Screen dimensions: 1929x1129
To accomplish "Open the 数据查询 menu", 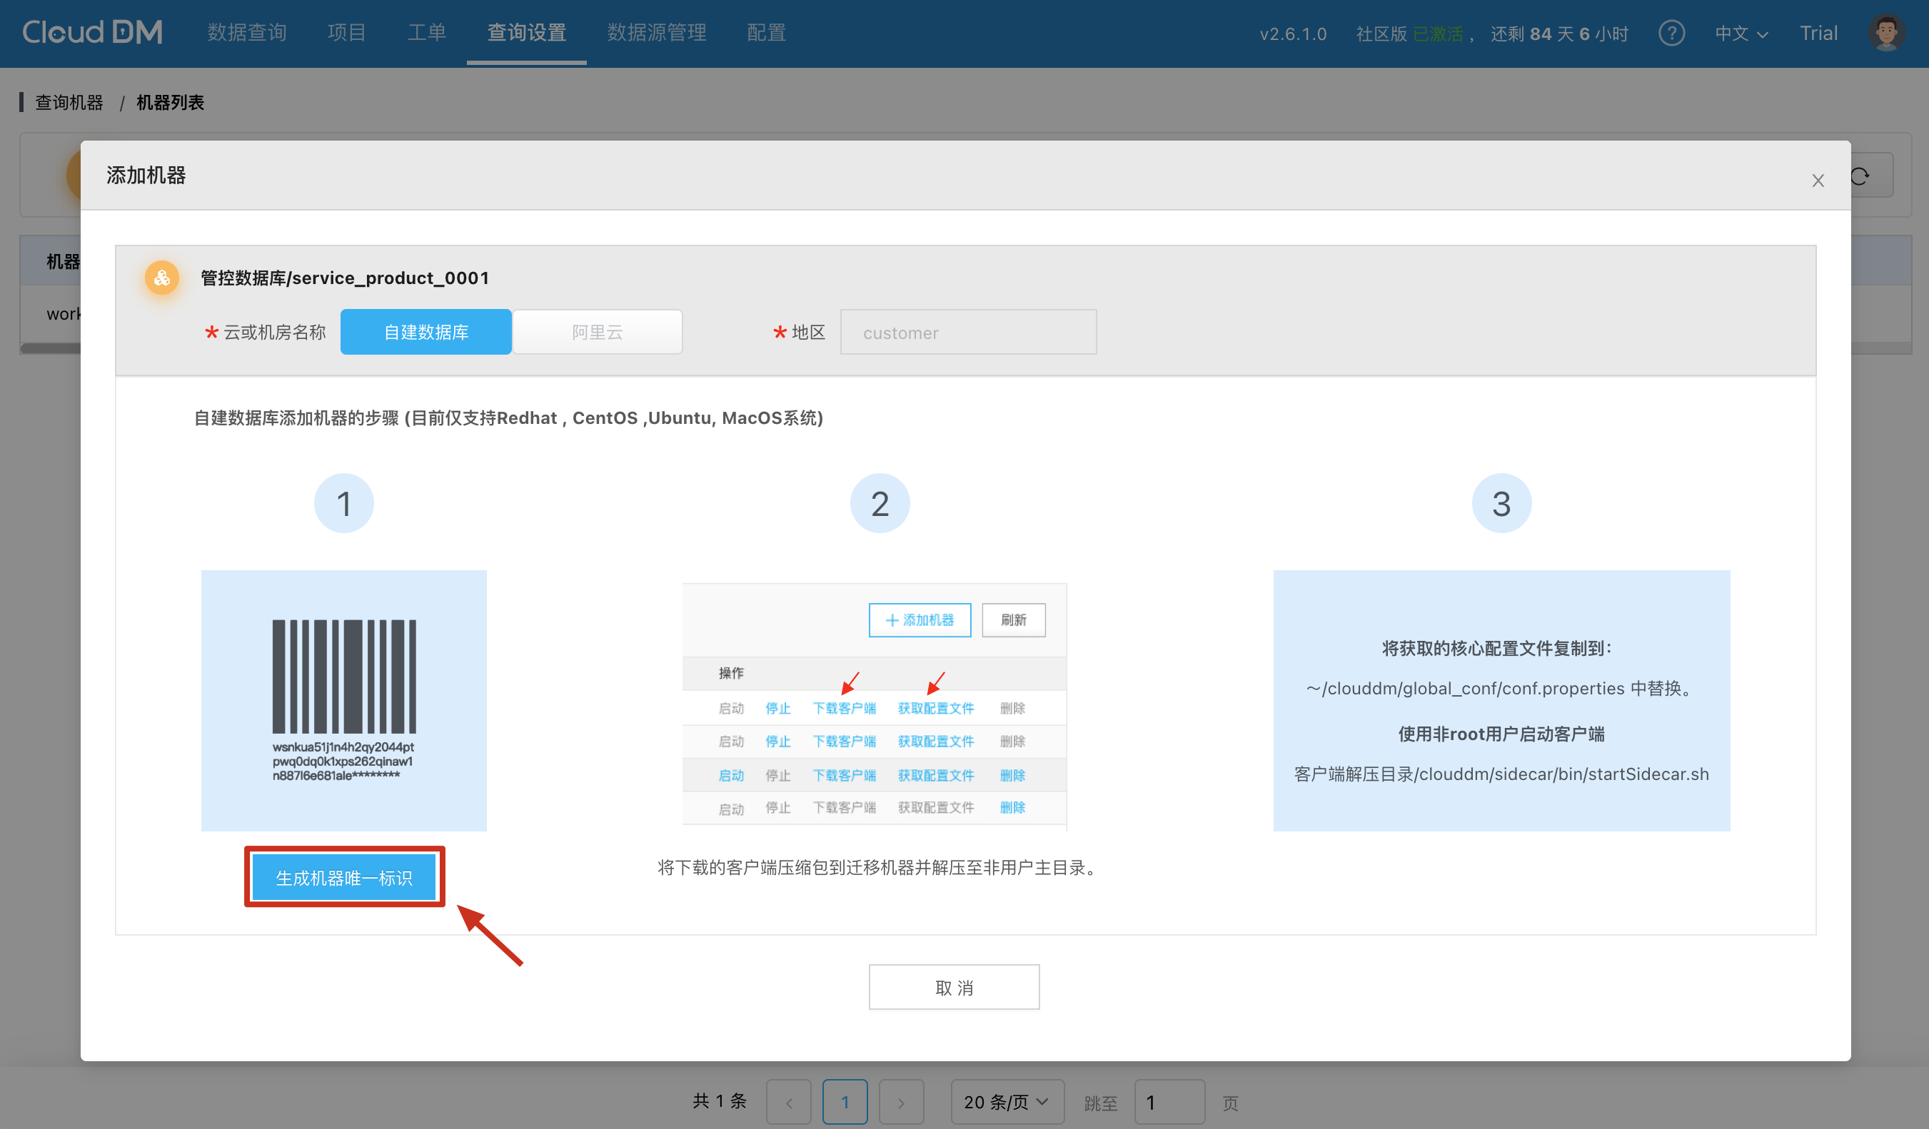I will (246, 33).
